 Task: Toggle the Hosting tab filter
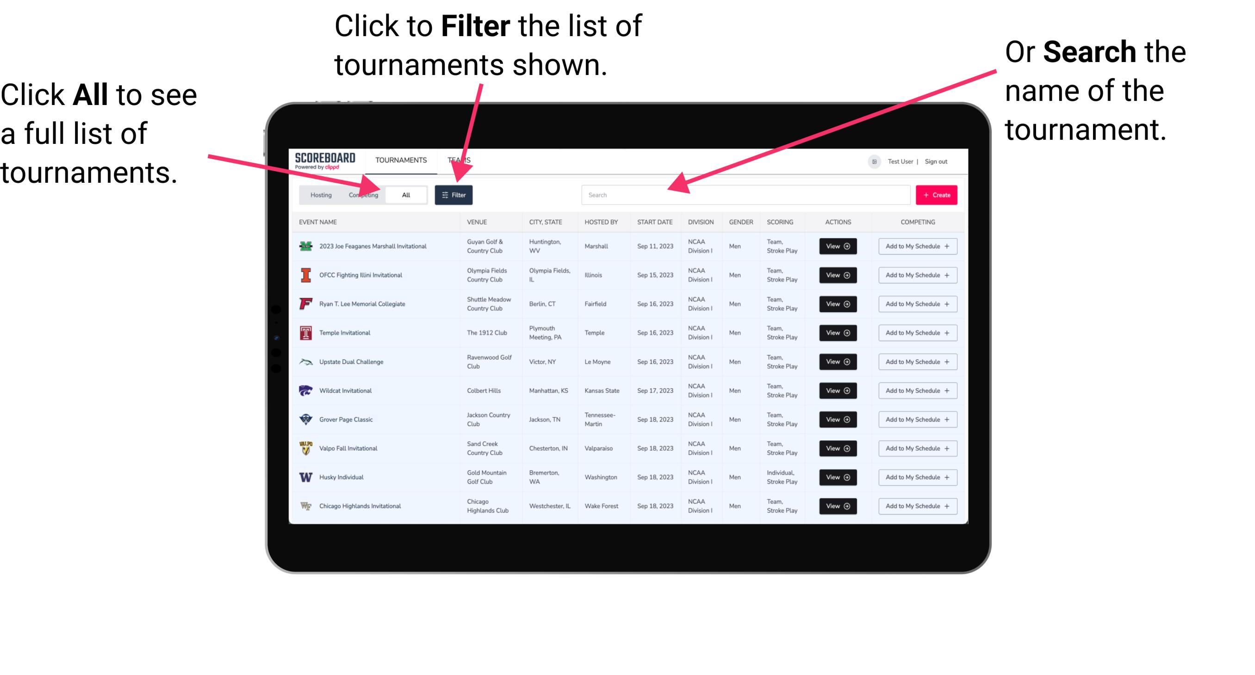pos(319,195)
